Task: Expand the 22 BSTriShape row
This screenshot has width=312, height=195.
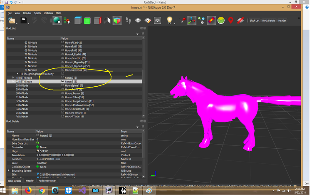Action: click(13, 82)
